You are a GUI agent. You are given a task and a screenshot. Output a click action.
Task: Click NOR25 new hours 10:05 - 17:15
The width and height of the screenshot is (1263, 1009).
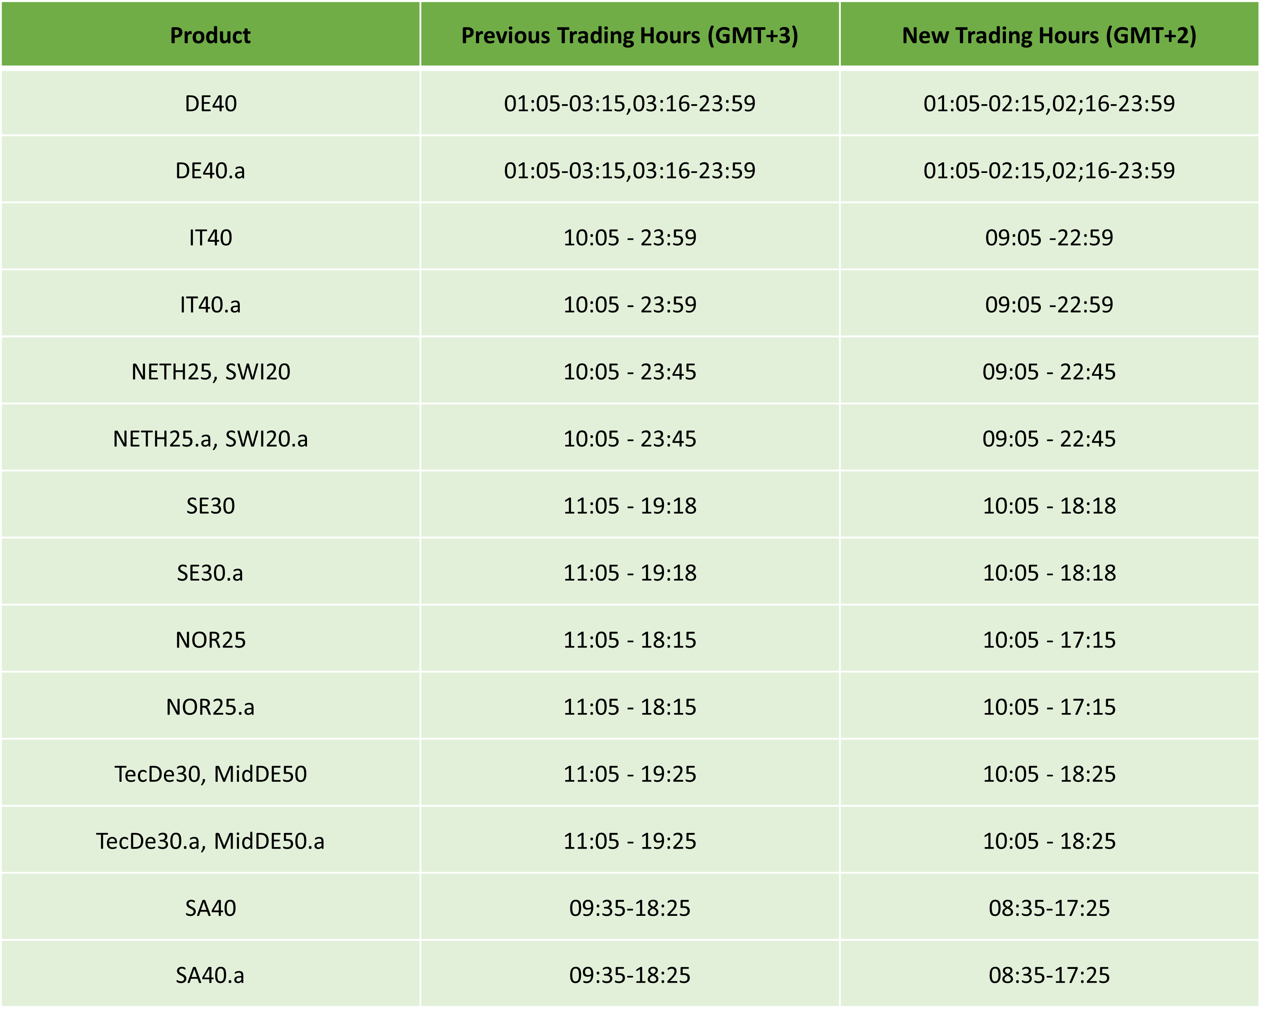tap(1049, 640)
